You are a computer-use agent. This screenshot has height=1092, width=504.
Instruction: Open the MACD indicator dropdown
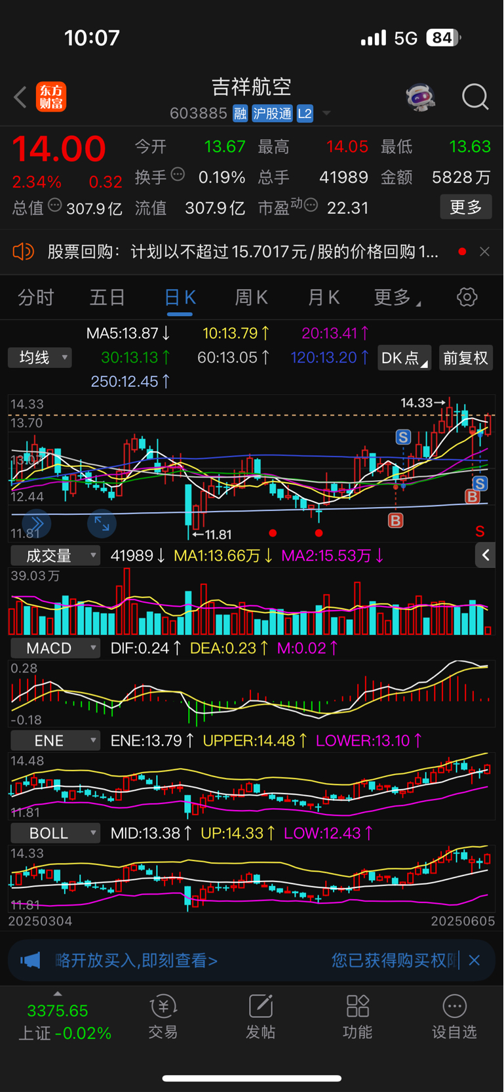tap(55, 648)
